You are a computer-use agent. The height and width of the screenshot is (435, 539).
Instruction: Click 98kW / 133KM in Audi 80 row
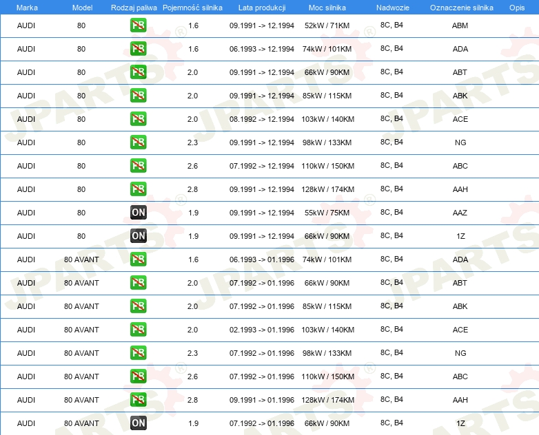point(327,142)
